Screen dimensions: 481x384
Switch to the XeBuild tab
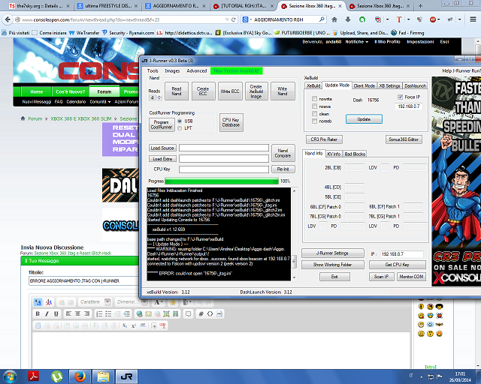coord(313,85)
